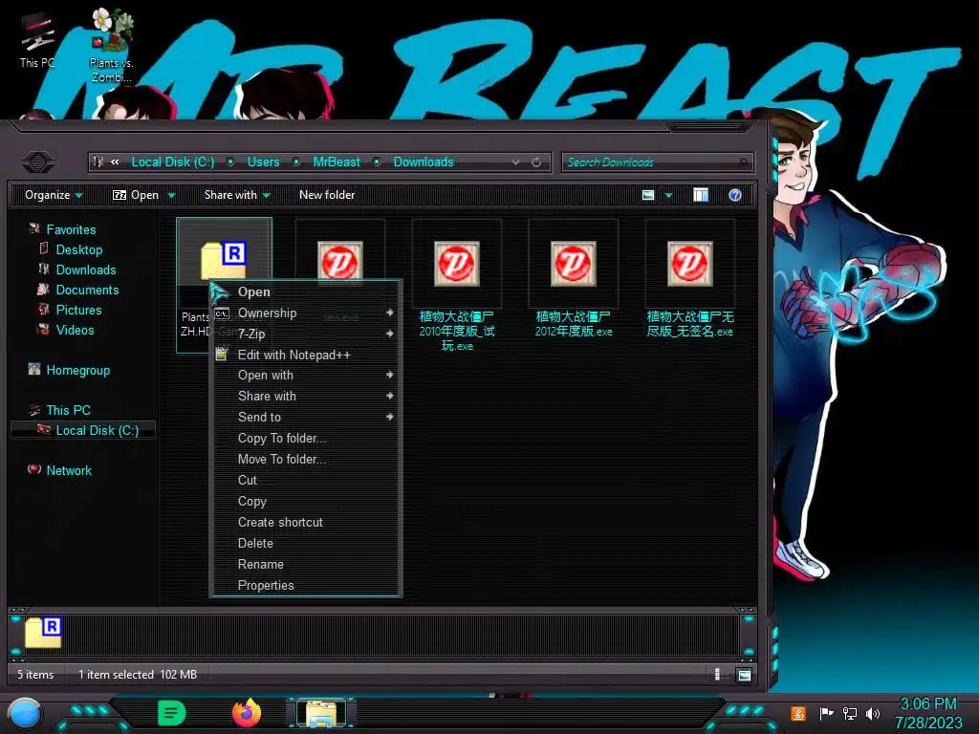This screenshot has height=734, width=979.
Task: Open Favorites in the navigation pane
Action: pos(71,229)
